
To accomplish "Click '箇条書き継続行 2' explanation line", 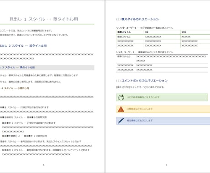I will point(25,136).
